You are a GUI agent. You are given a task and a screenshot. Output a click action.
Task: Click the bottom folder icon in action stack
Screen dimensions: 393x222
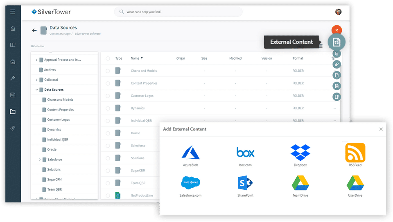(337, 97)
